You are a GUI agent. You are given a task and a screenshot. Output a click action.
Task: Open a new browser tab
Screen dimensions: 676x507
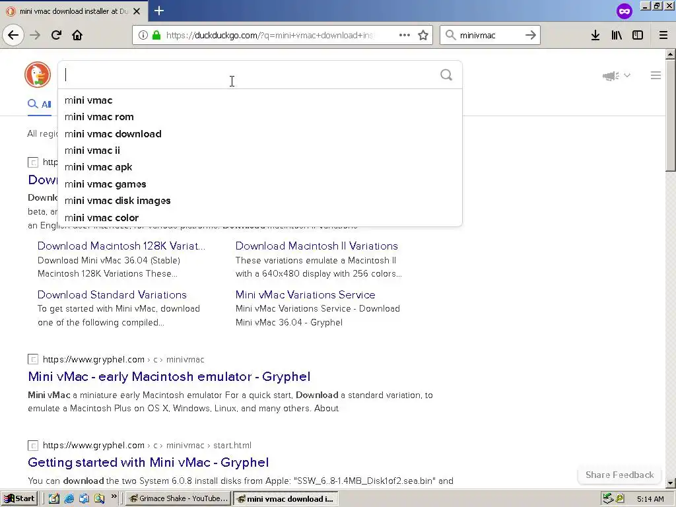point(159,11)
